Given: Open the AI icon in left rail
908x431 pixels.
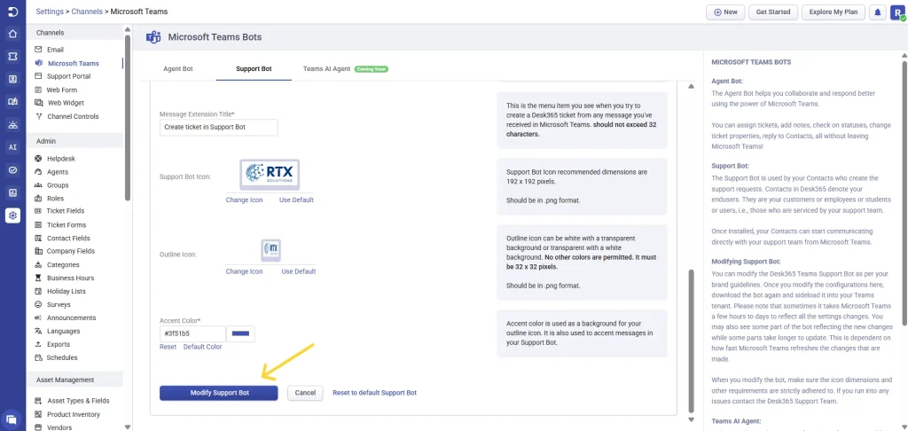Looking at the screenshot, I should [x=12, y=147].
